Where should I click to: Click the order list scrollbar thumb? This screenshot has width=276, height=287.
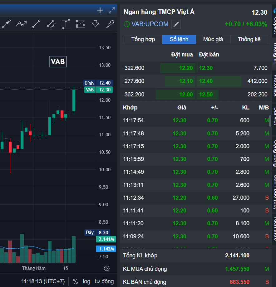(270, 120)
